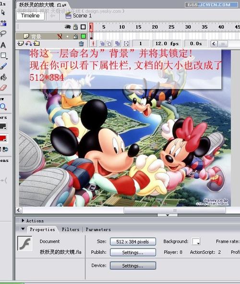240x284 pixels.
Task: Click frame 1 playhead marker
Action: tap(91, 27)
